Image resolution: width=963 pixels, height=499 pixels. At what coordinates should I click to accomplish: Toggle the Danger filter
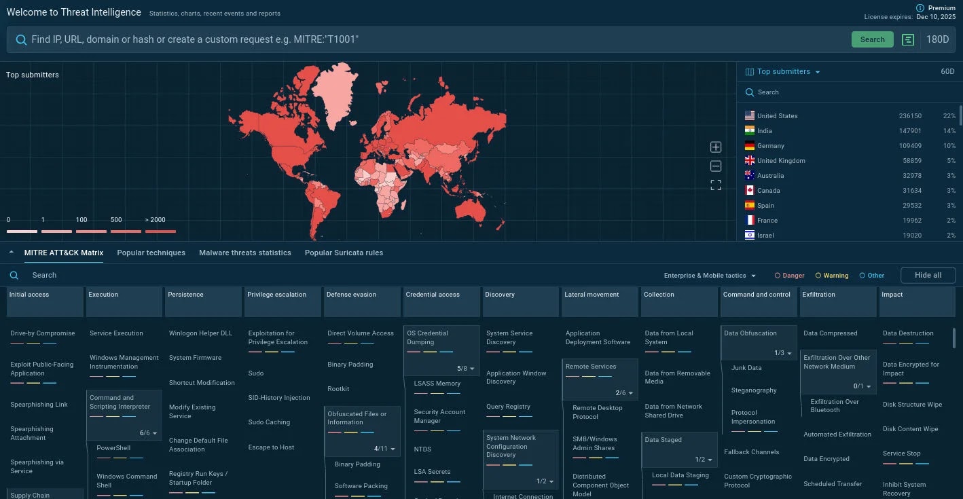[790, 276]
